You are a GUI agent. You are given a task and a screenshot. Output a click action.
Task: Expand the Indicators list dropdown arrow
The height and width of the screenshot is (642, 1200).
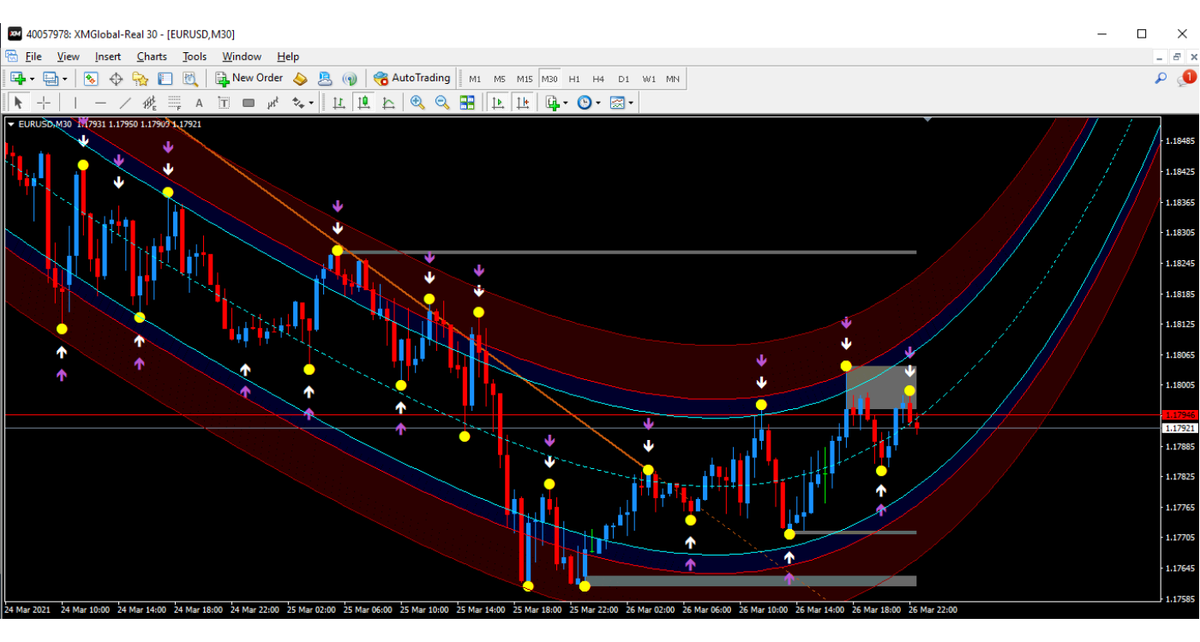click(566, 104)
